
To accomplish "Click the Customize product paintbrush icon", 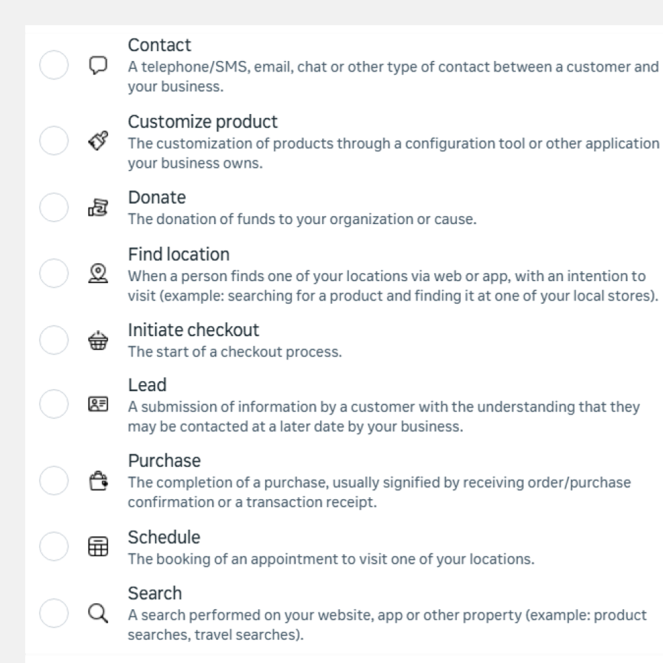I will click(97, 141).
